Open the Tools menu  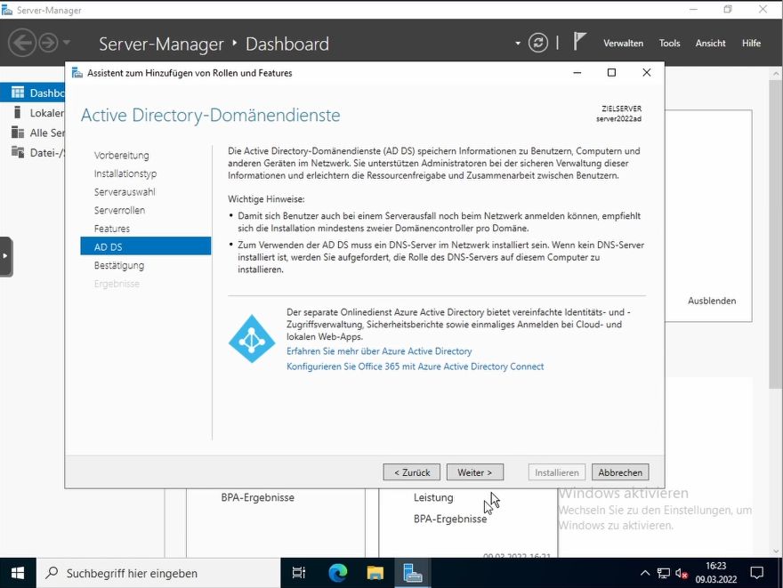coord(669,44)
